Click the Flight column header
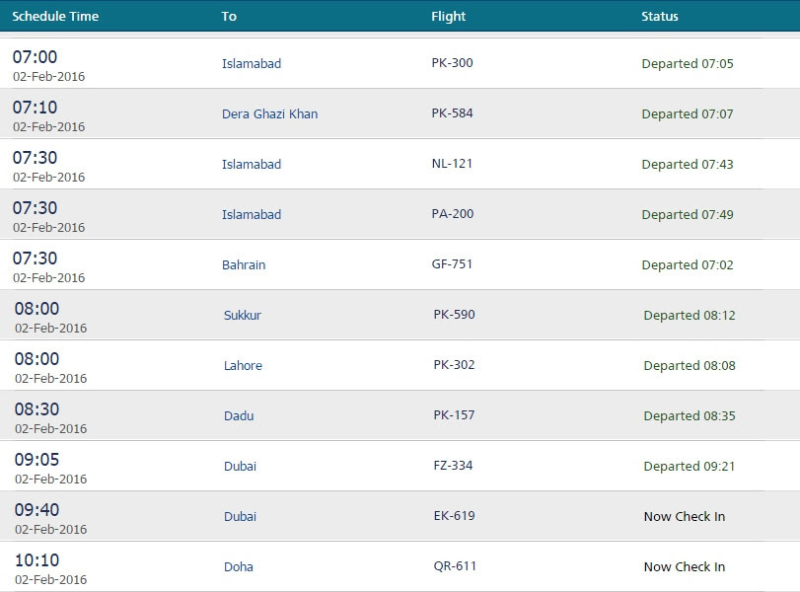This screenshot has width=800, height=592. click(x=448, y=17)
